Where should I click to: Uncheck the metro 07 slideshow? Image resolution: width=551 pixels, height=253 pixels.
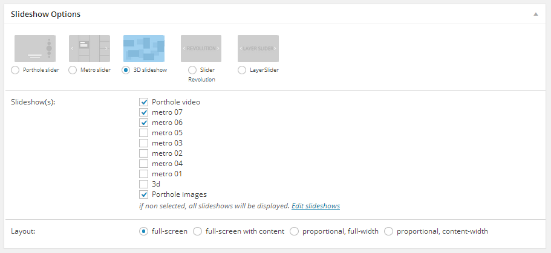tap(144, 112)
